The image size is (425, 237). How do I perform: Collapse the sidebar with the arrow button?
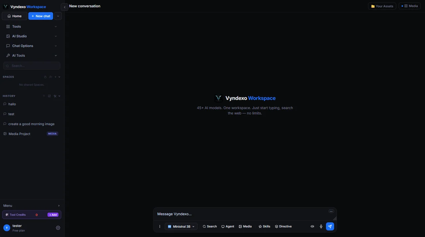coord(64,7)
